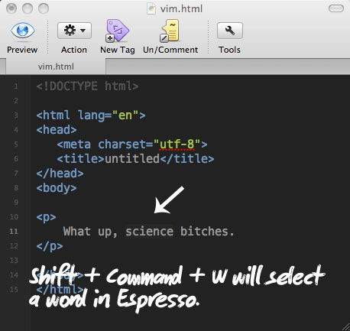Open the Action gear dropdown
This screenshot has height=331, width=350.
point(74,31)
